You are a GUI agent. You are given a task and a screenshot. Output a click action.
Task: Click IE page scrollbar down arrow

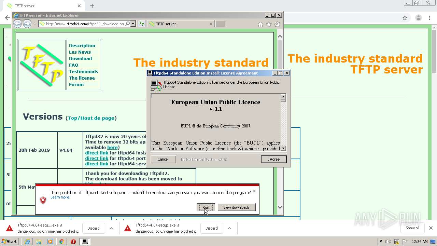tap(280, 207)
